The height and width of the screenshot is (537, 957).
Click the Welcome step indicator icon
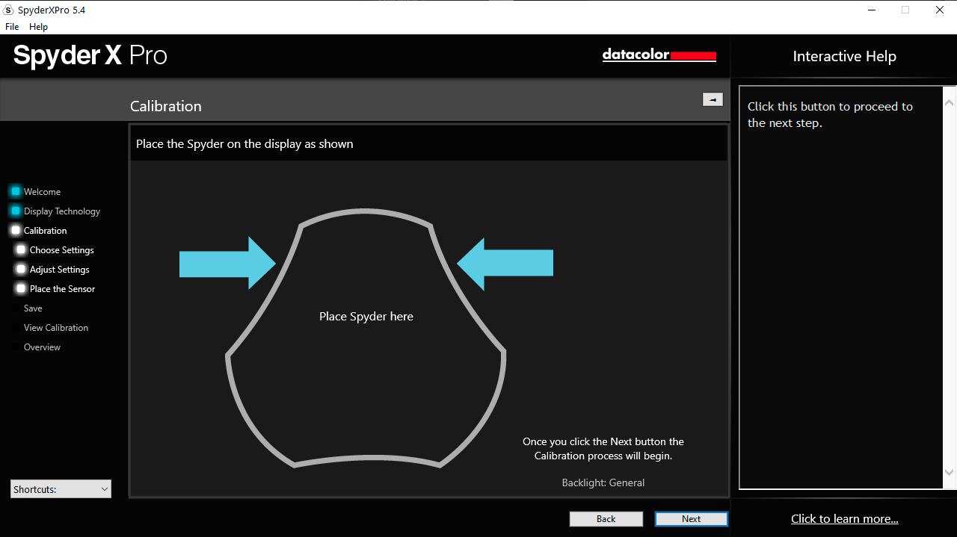coord(16,192)
